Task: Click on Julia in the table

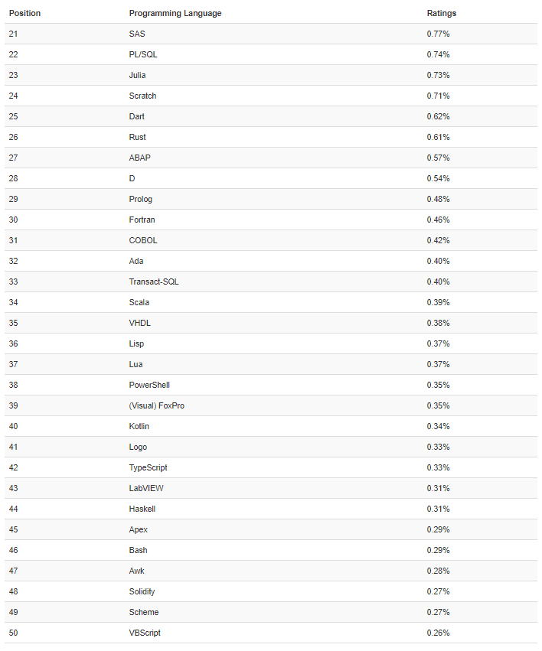Action: click(x=137, y=75)
